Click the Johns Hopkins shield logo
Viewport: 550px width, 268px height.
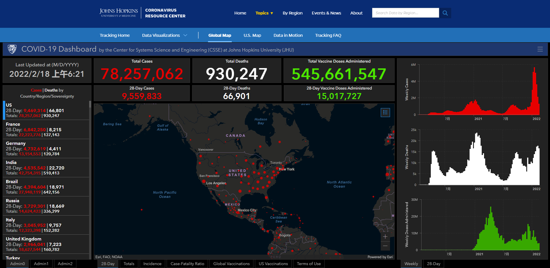point(12,49)
